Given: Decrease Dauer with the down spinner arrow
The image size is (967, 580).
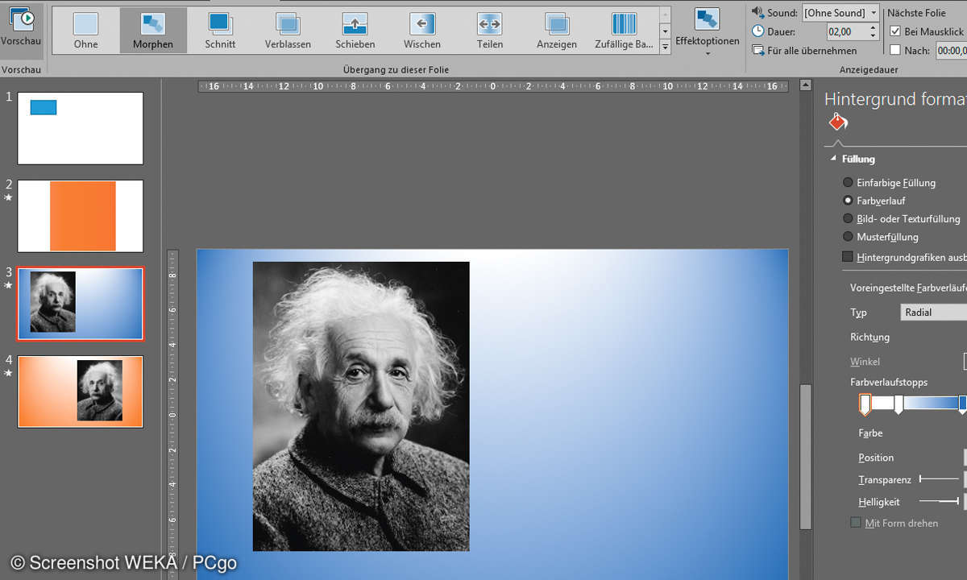Looking at the screenshot, I should (873, 36).
